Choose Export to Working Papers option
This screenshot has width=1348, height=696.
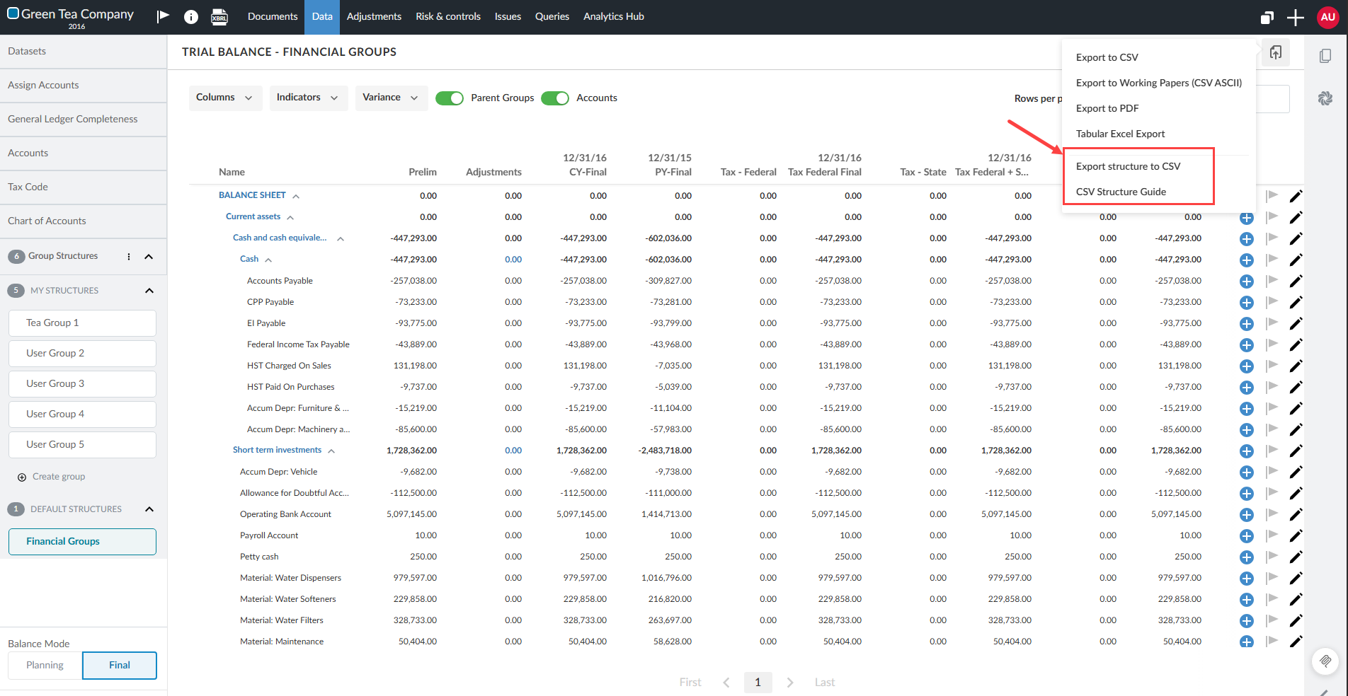click(1158, 83)
